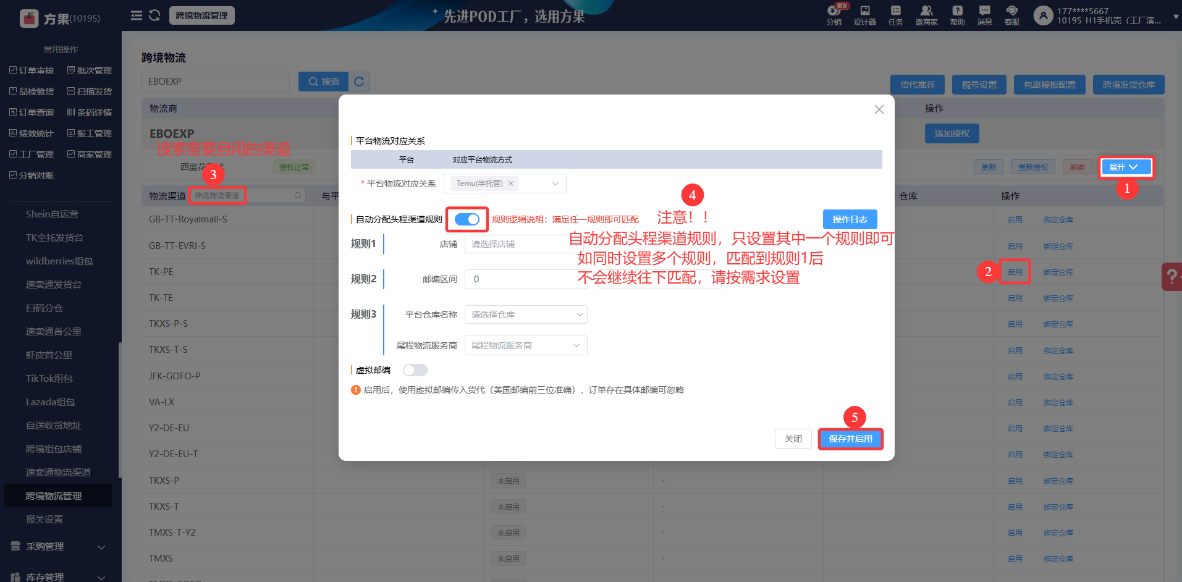Open the 任务 tasks icon
Image resolution: width=1182 pixels, height=582 pixels.
click(895, 15)
